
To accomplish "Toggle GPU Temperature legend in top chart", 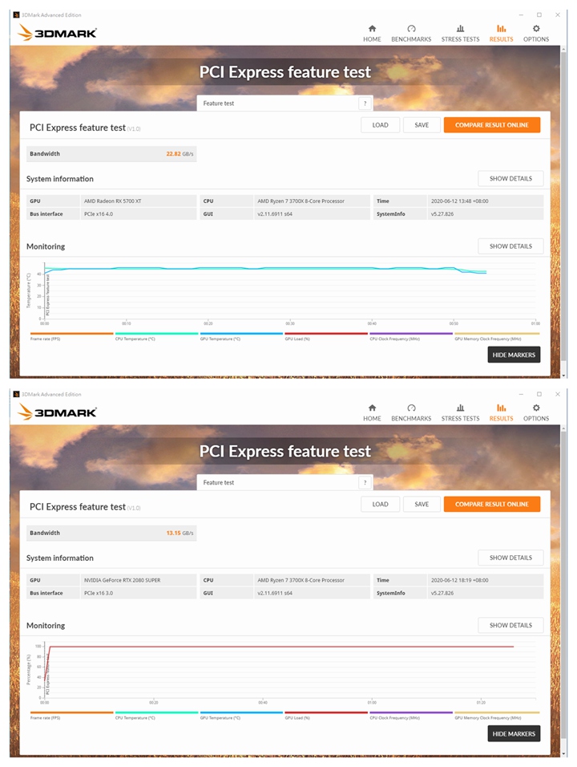I will (x=241, y=336).
